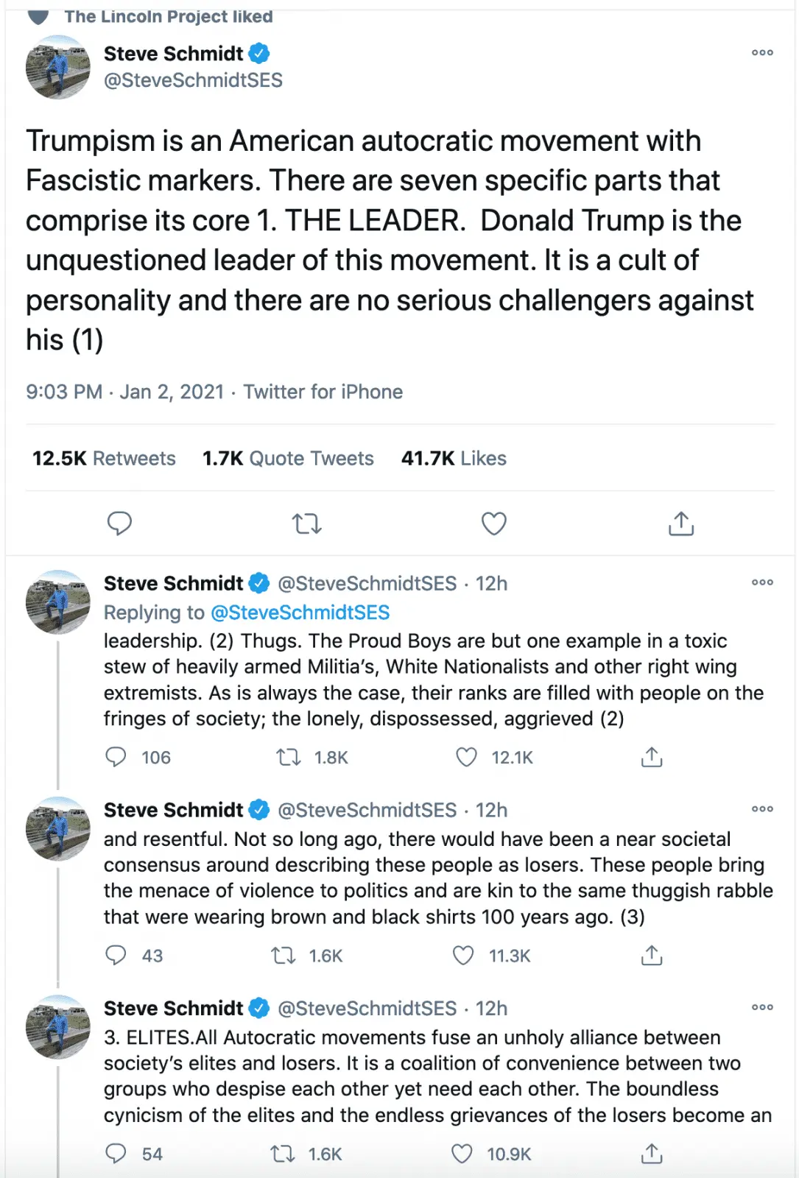Open the @SteveSchmidtSES replying-to link
The height and width of the screenshot is (1178, 799).
point(300,613)
